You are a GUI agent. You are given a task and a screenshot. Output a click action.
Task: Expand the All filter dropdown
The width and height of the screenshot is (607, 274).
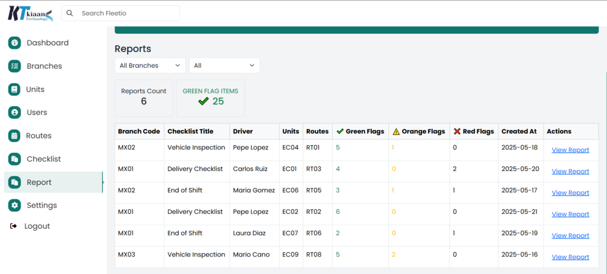click(224, 66)
